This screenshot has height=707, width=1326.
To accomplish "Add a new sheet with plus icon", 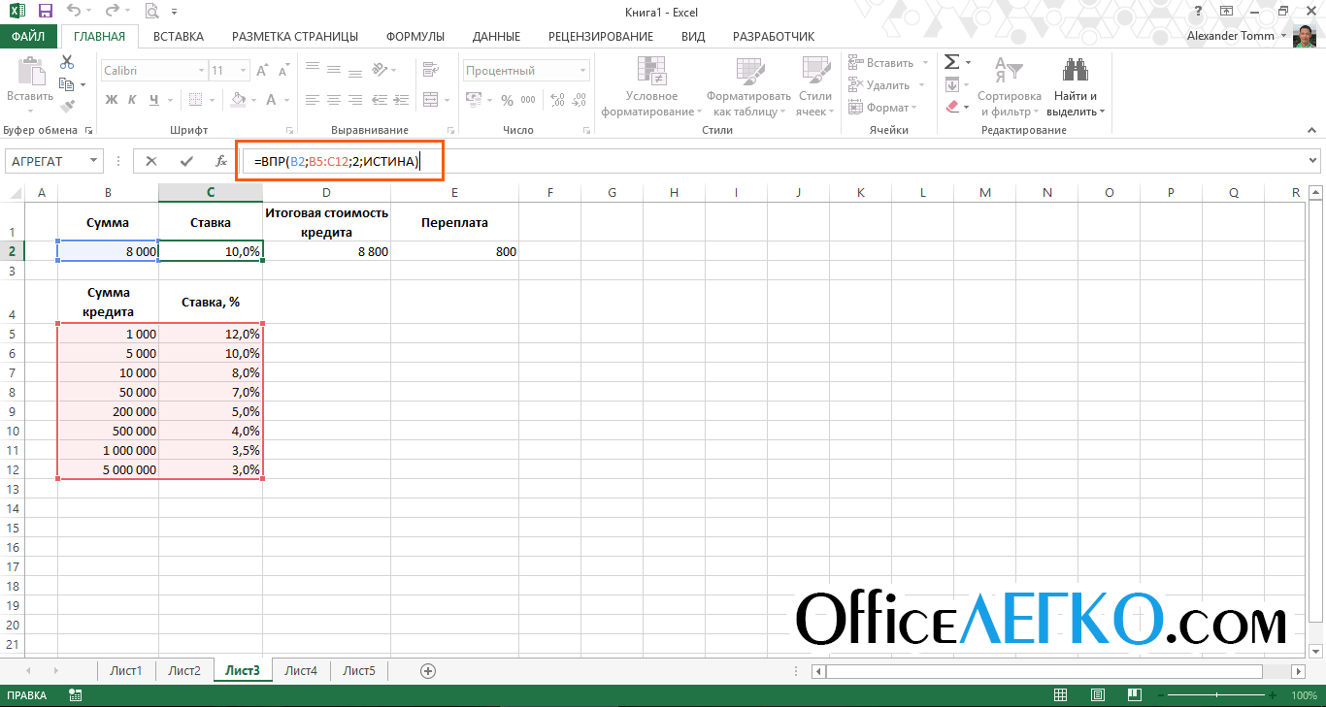I will pos(428,670).
